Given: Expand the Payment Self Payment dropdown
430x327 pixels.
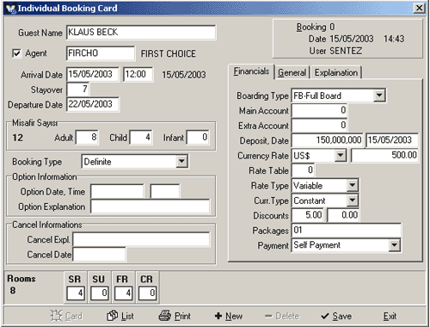Looking at the screenshot, I should point(395,245).
